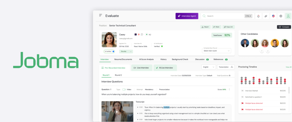
Task: Open the References tab
Action: coord(220,59)
